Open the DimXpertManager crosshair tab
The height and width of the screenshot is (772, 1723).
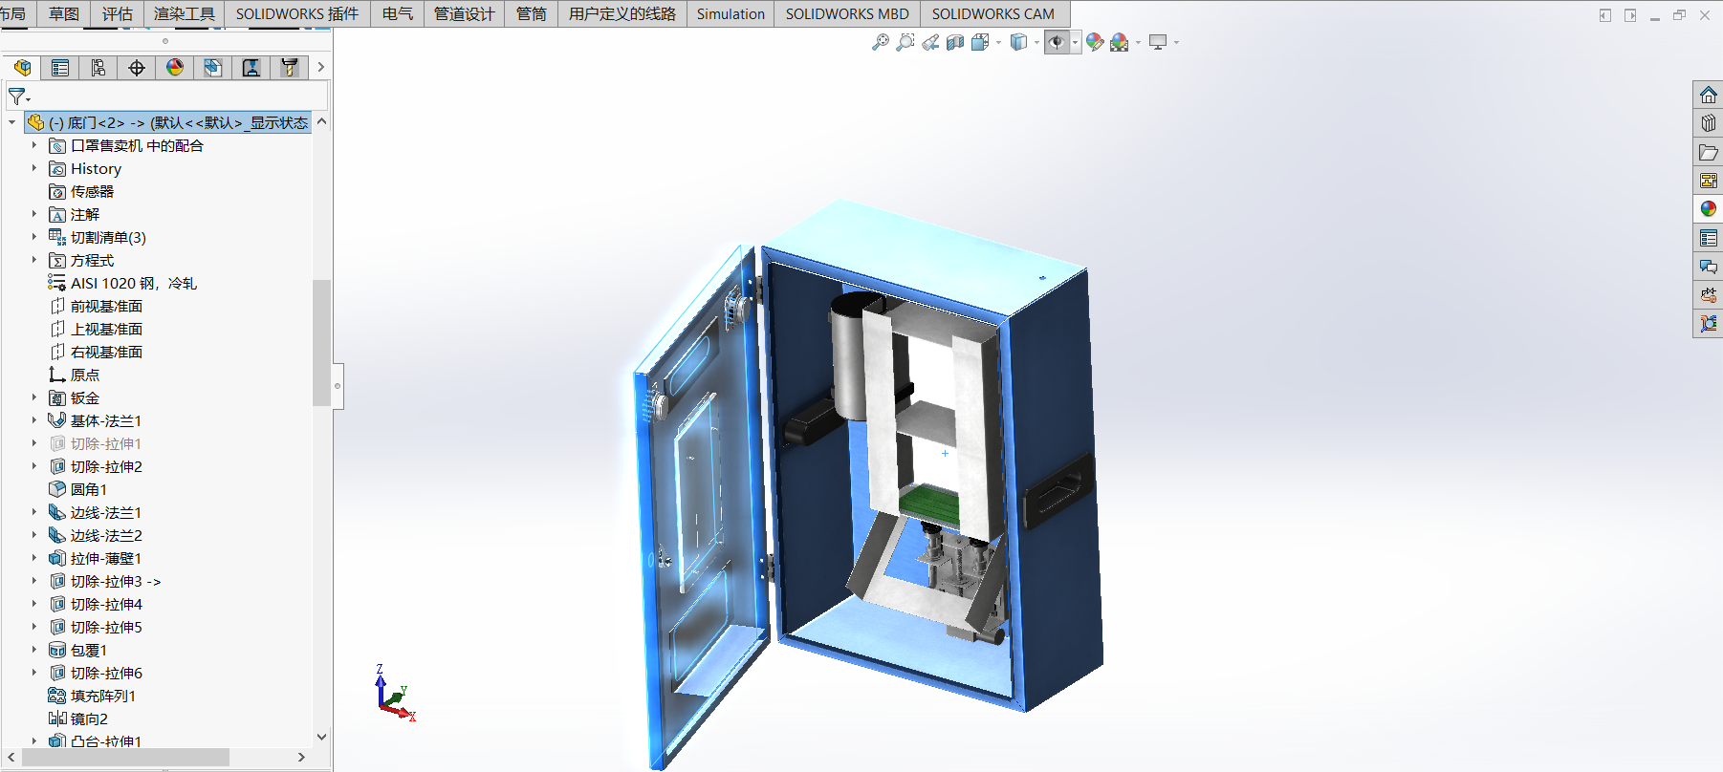click(x=137, y=68)
